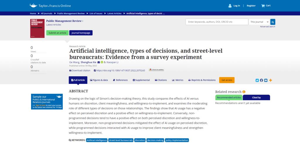Share article by email icon
This screenshot has width=300, height=143.
[266, 80]
